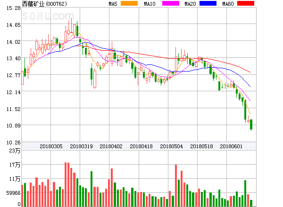Click the 12.77 price axis label
The image size is (283, 207).
point(14,75)
